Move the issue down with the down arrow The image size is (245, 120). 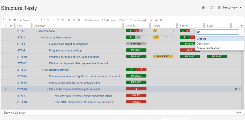point(53,20)
